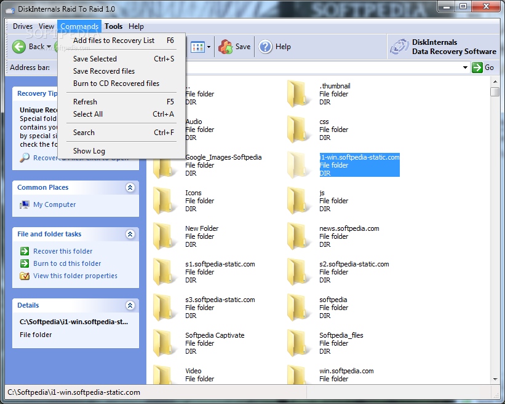
Task: Choose Add files to Recovery List
Action: 121,41
